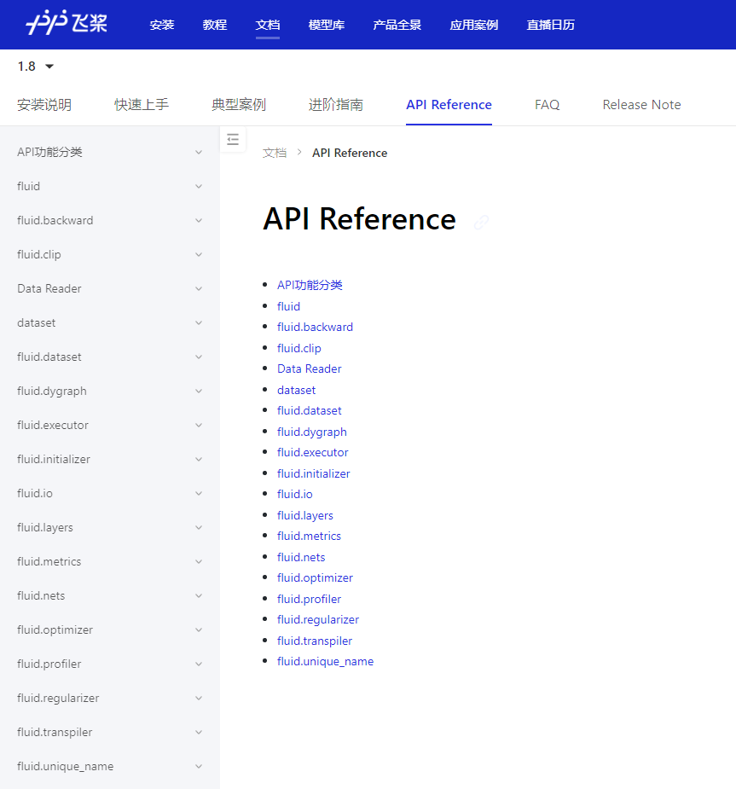Expand the fluid.nets sidebar chevron

click(x=199, y=595)
